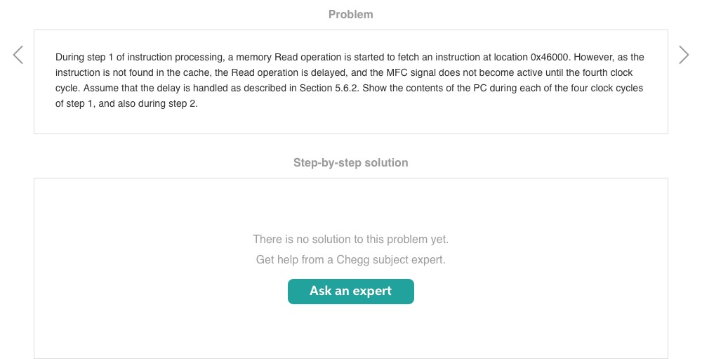Click the Step-by-step solution heading
Screen dimensions: 702x359
[350, 162]
